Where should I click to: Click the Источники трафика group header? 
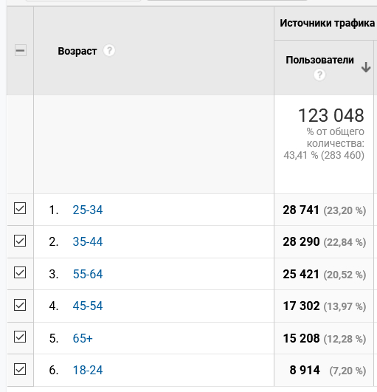click(327, 23)
